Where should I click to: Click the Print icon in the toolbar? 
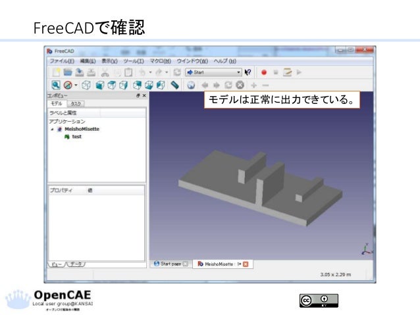[x=91, y=72]
